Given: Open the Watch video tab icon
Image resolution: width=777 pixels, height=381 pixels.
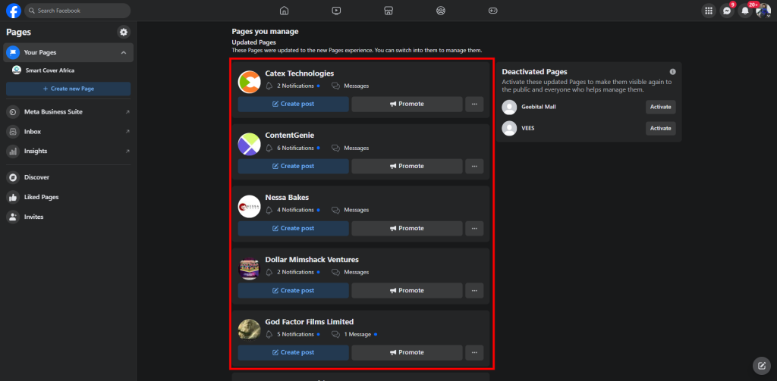Looking at the screenshot, I should click(x=336, y=11).
